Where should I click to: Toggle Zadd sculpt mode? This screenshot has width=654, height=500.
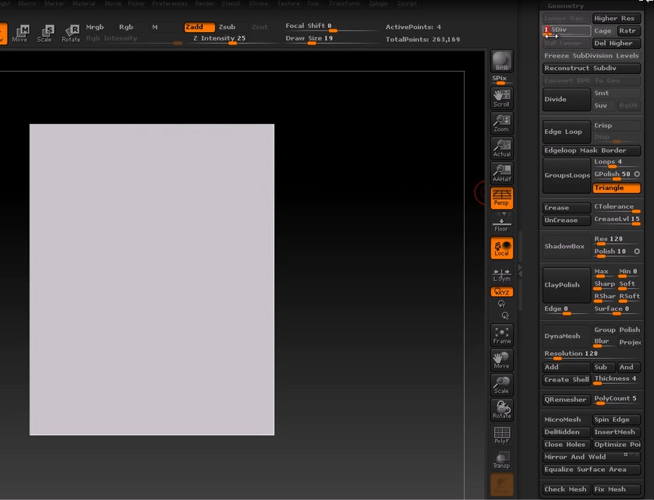[x=200, y=27]
